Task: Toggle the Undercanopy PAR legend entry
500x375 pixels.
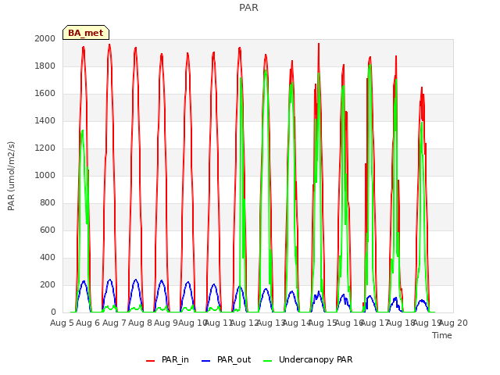Action: pos(308,359)
